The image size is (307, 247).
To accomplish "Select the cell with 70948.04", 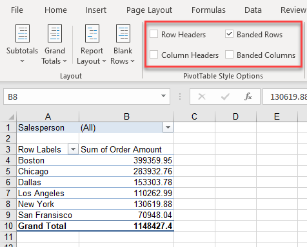I will tap(126, 215).
